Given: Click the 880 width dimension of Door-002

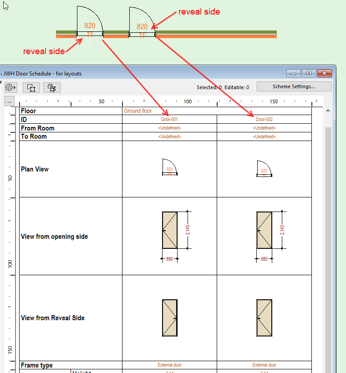Looking at the screenshot, I should (264, 259).
